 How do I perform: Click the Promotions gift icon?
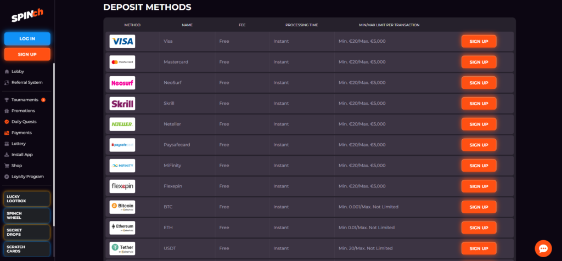[x=7, y=111]
